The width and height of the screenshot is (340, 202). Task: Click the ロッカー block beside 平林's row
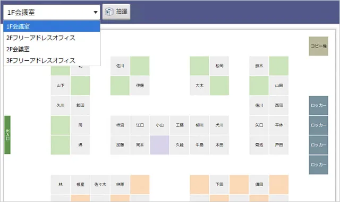coord(318,125)
